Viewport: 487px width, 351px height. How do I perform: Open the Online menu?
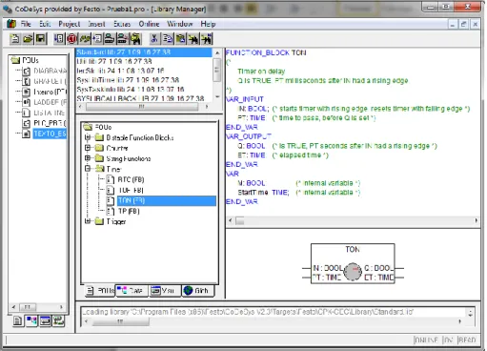(x=149, y=24)
